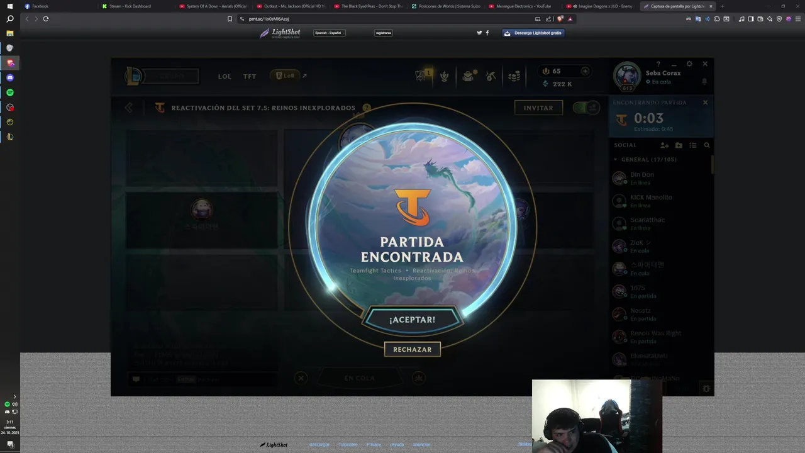Add RP with the plus button beside 65
805x453 pixels.
[x=585, y=71]
